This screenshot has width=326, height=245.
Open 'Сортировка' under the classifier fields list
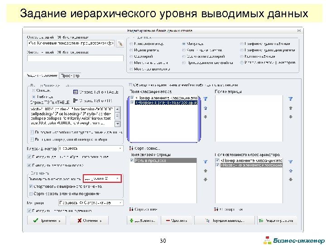pos(145,148)
